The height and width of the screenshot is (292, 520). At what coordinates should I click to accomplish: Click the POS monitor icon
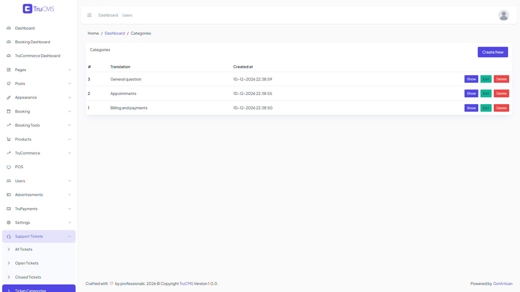point(9,167)
